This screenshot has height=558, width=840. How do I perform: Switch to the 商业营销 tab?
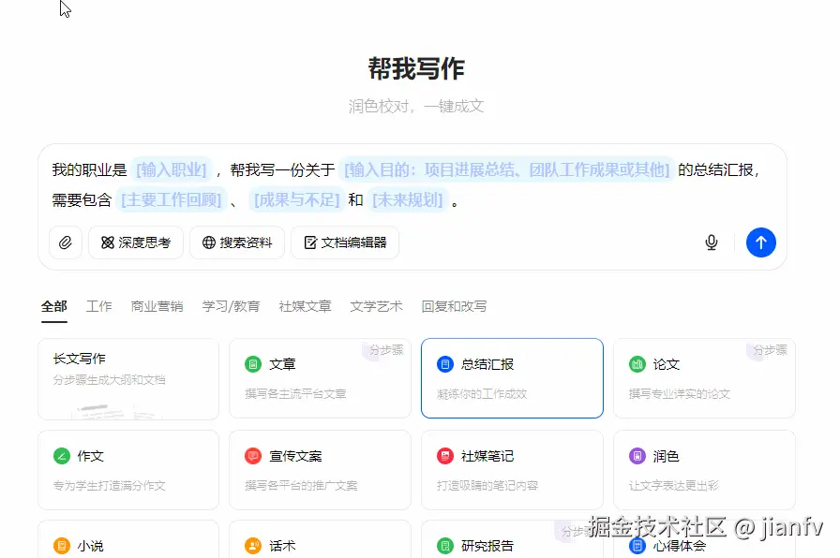(x=157, y=306)
